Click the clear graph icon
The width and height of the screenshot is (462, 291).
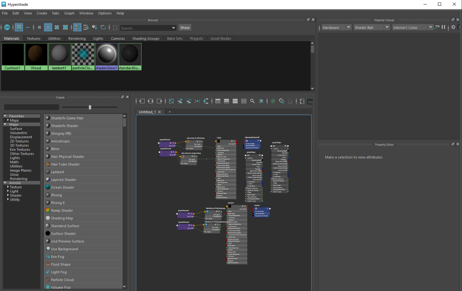point(171,101)
